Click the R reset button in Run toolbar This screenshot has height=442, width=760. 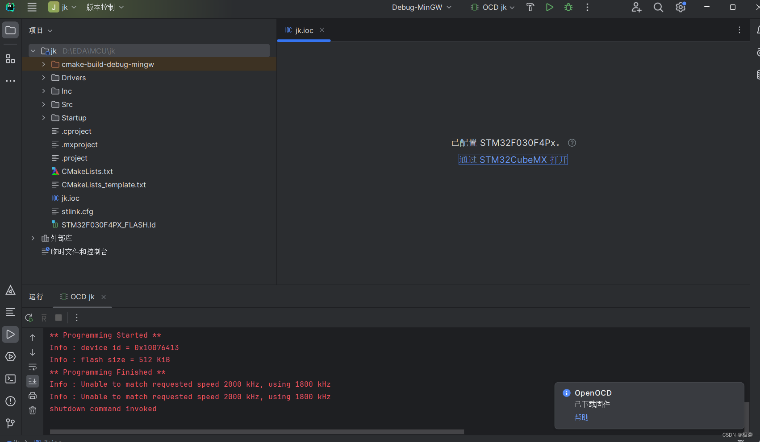click(44, 318)
